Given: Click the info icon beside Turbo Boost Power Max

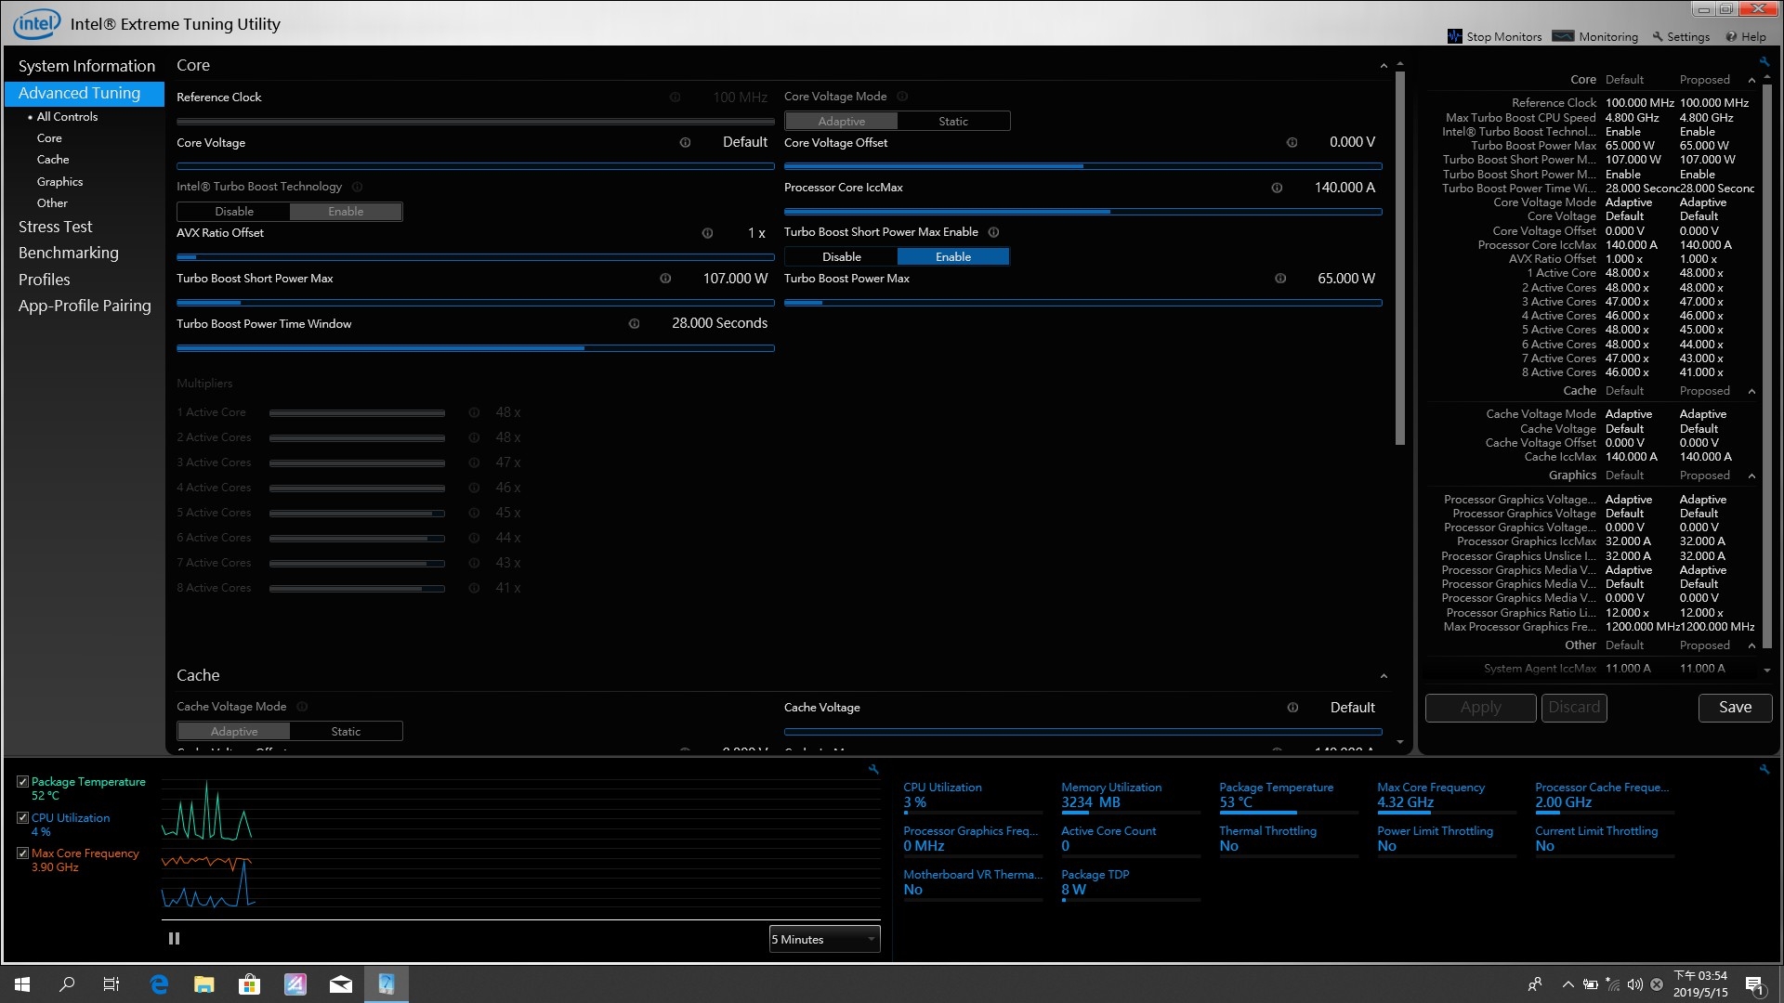Looking at the screenshot, I should [1280, 279].
